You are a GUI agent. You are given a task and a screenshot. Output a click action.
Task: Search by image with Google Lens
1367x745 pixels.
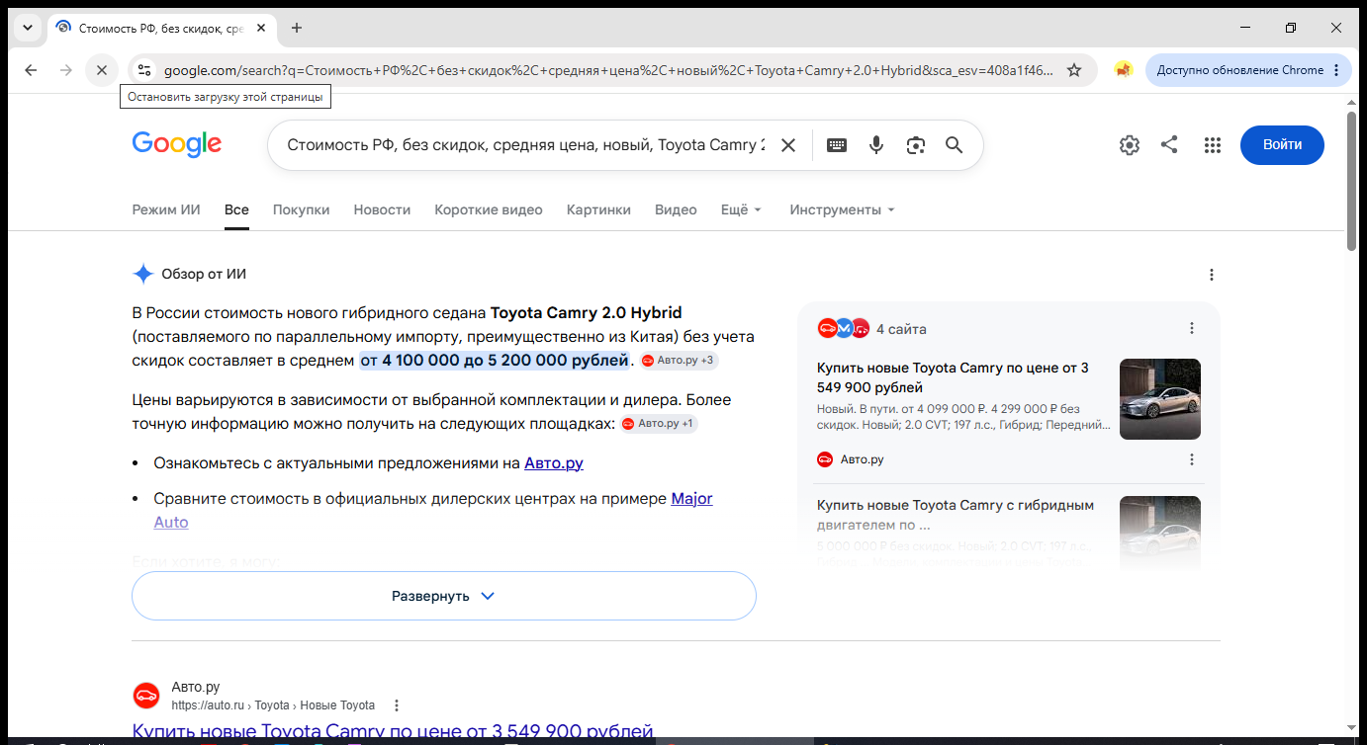[916, 145]
